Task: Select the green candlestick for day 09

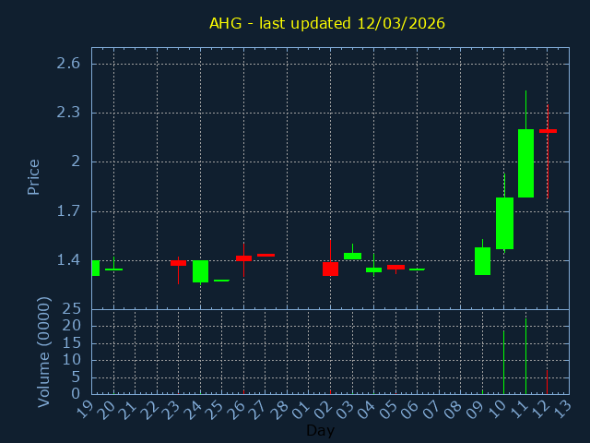Action: click(482, 261)
